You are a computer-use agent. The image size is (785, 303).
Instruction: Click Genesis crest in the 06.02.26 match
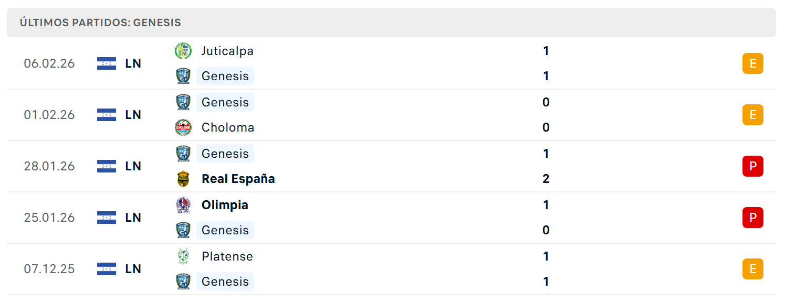click(x=183, y=76)
